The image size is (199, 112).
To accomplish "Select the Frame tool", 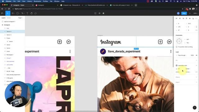I will (13, 13).
